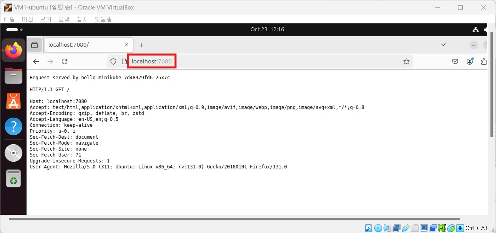The width and height of the screenshot is (496, 233).
Task: Click the mouse integration status icon
Action: point(451,228)
